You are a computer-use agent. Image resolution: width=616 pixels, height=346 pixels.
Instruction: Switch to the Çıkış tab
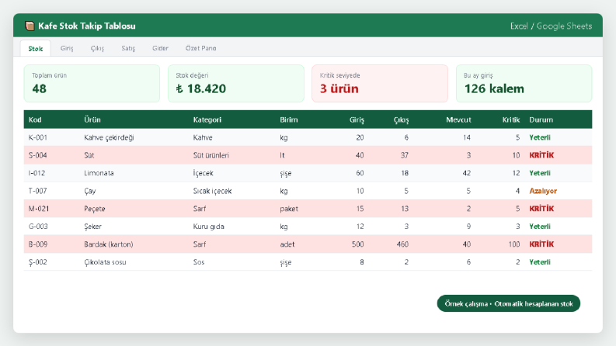click(x=97, y=48)
